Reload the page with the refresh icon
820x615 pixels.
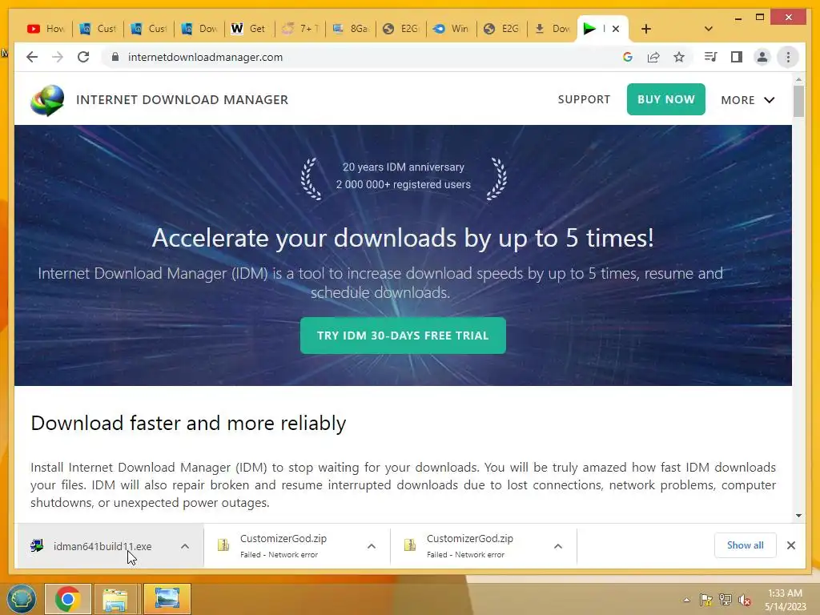coord(83,57)
